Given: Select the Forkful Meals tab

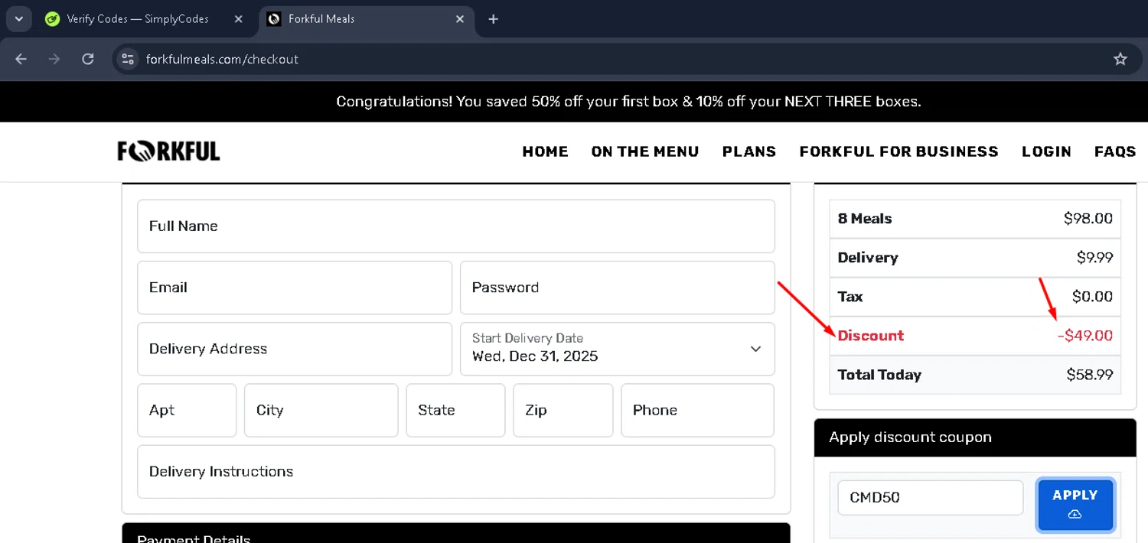Looking at the screenshot, I should pos(366,19).
